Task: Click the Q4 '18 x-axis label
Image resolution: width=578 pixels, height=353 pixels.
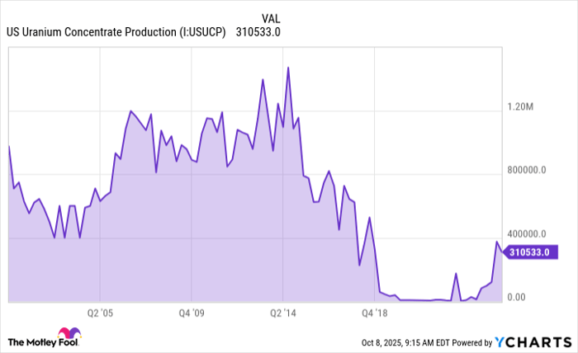Action: (375, 313)
